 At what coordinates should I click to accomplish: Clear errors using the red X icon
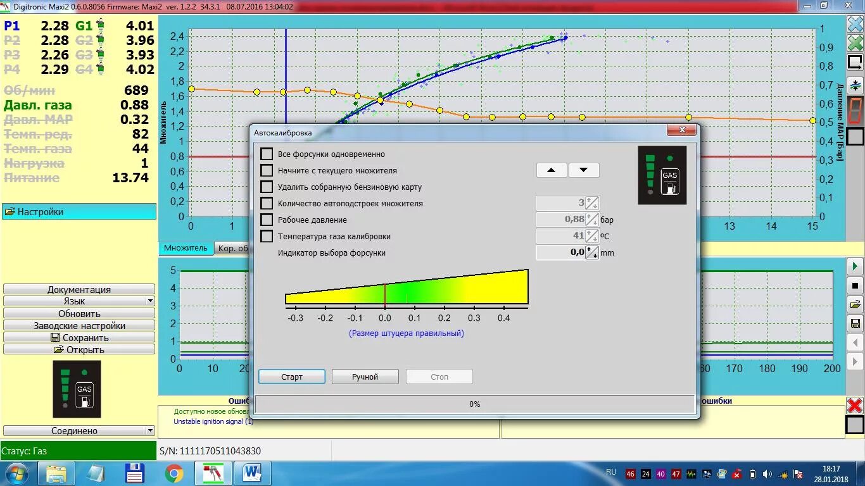click(x=855, y=406)
